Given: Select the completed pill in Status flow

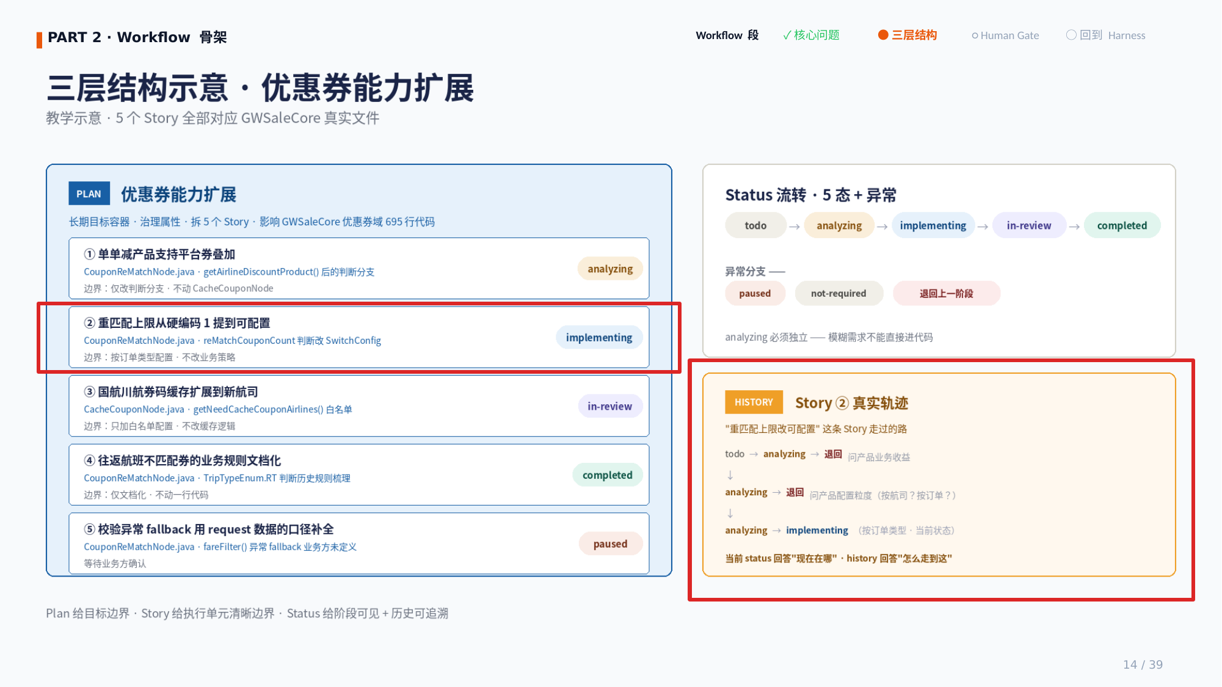Looking at the screenshot, I should [1122, 225].
